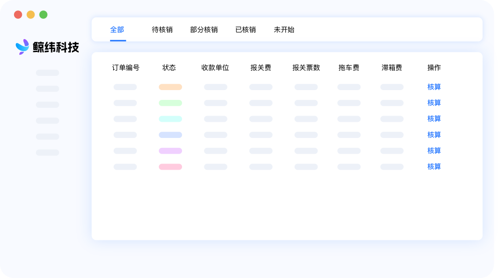Screen dimensions: 498x278
Task: Click the yellow minimize window dot
Action: click(31, 15)
